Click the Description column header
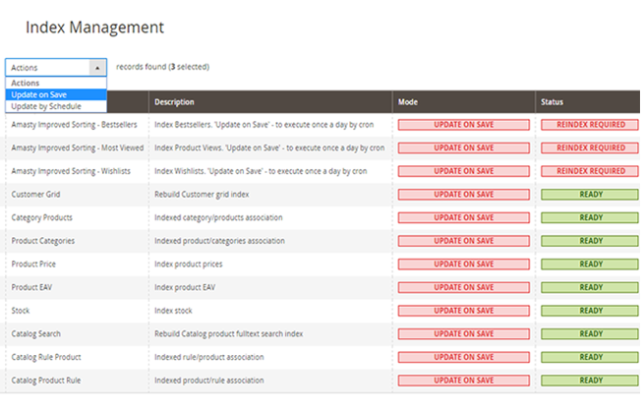This screenshot has height=412, width=644. pos(174,102)
